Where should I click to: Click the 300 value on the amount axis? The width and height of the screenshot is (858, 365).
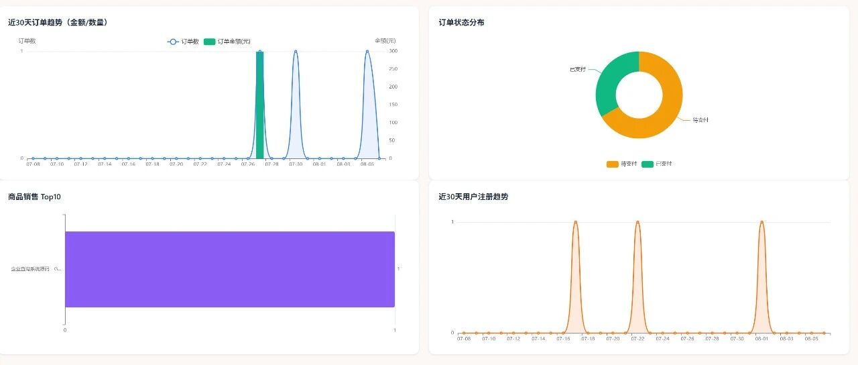[x=393, y=51]
